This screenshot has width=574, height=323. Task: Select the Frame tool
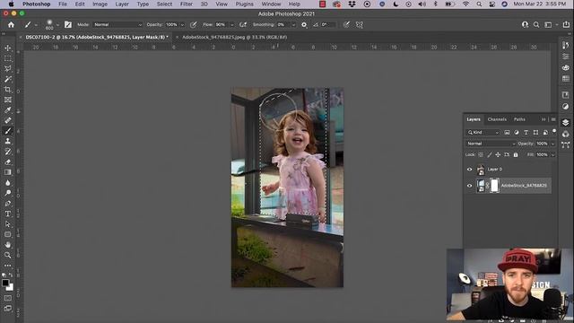8,100
